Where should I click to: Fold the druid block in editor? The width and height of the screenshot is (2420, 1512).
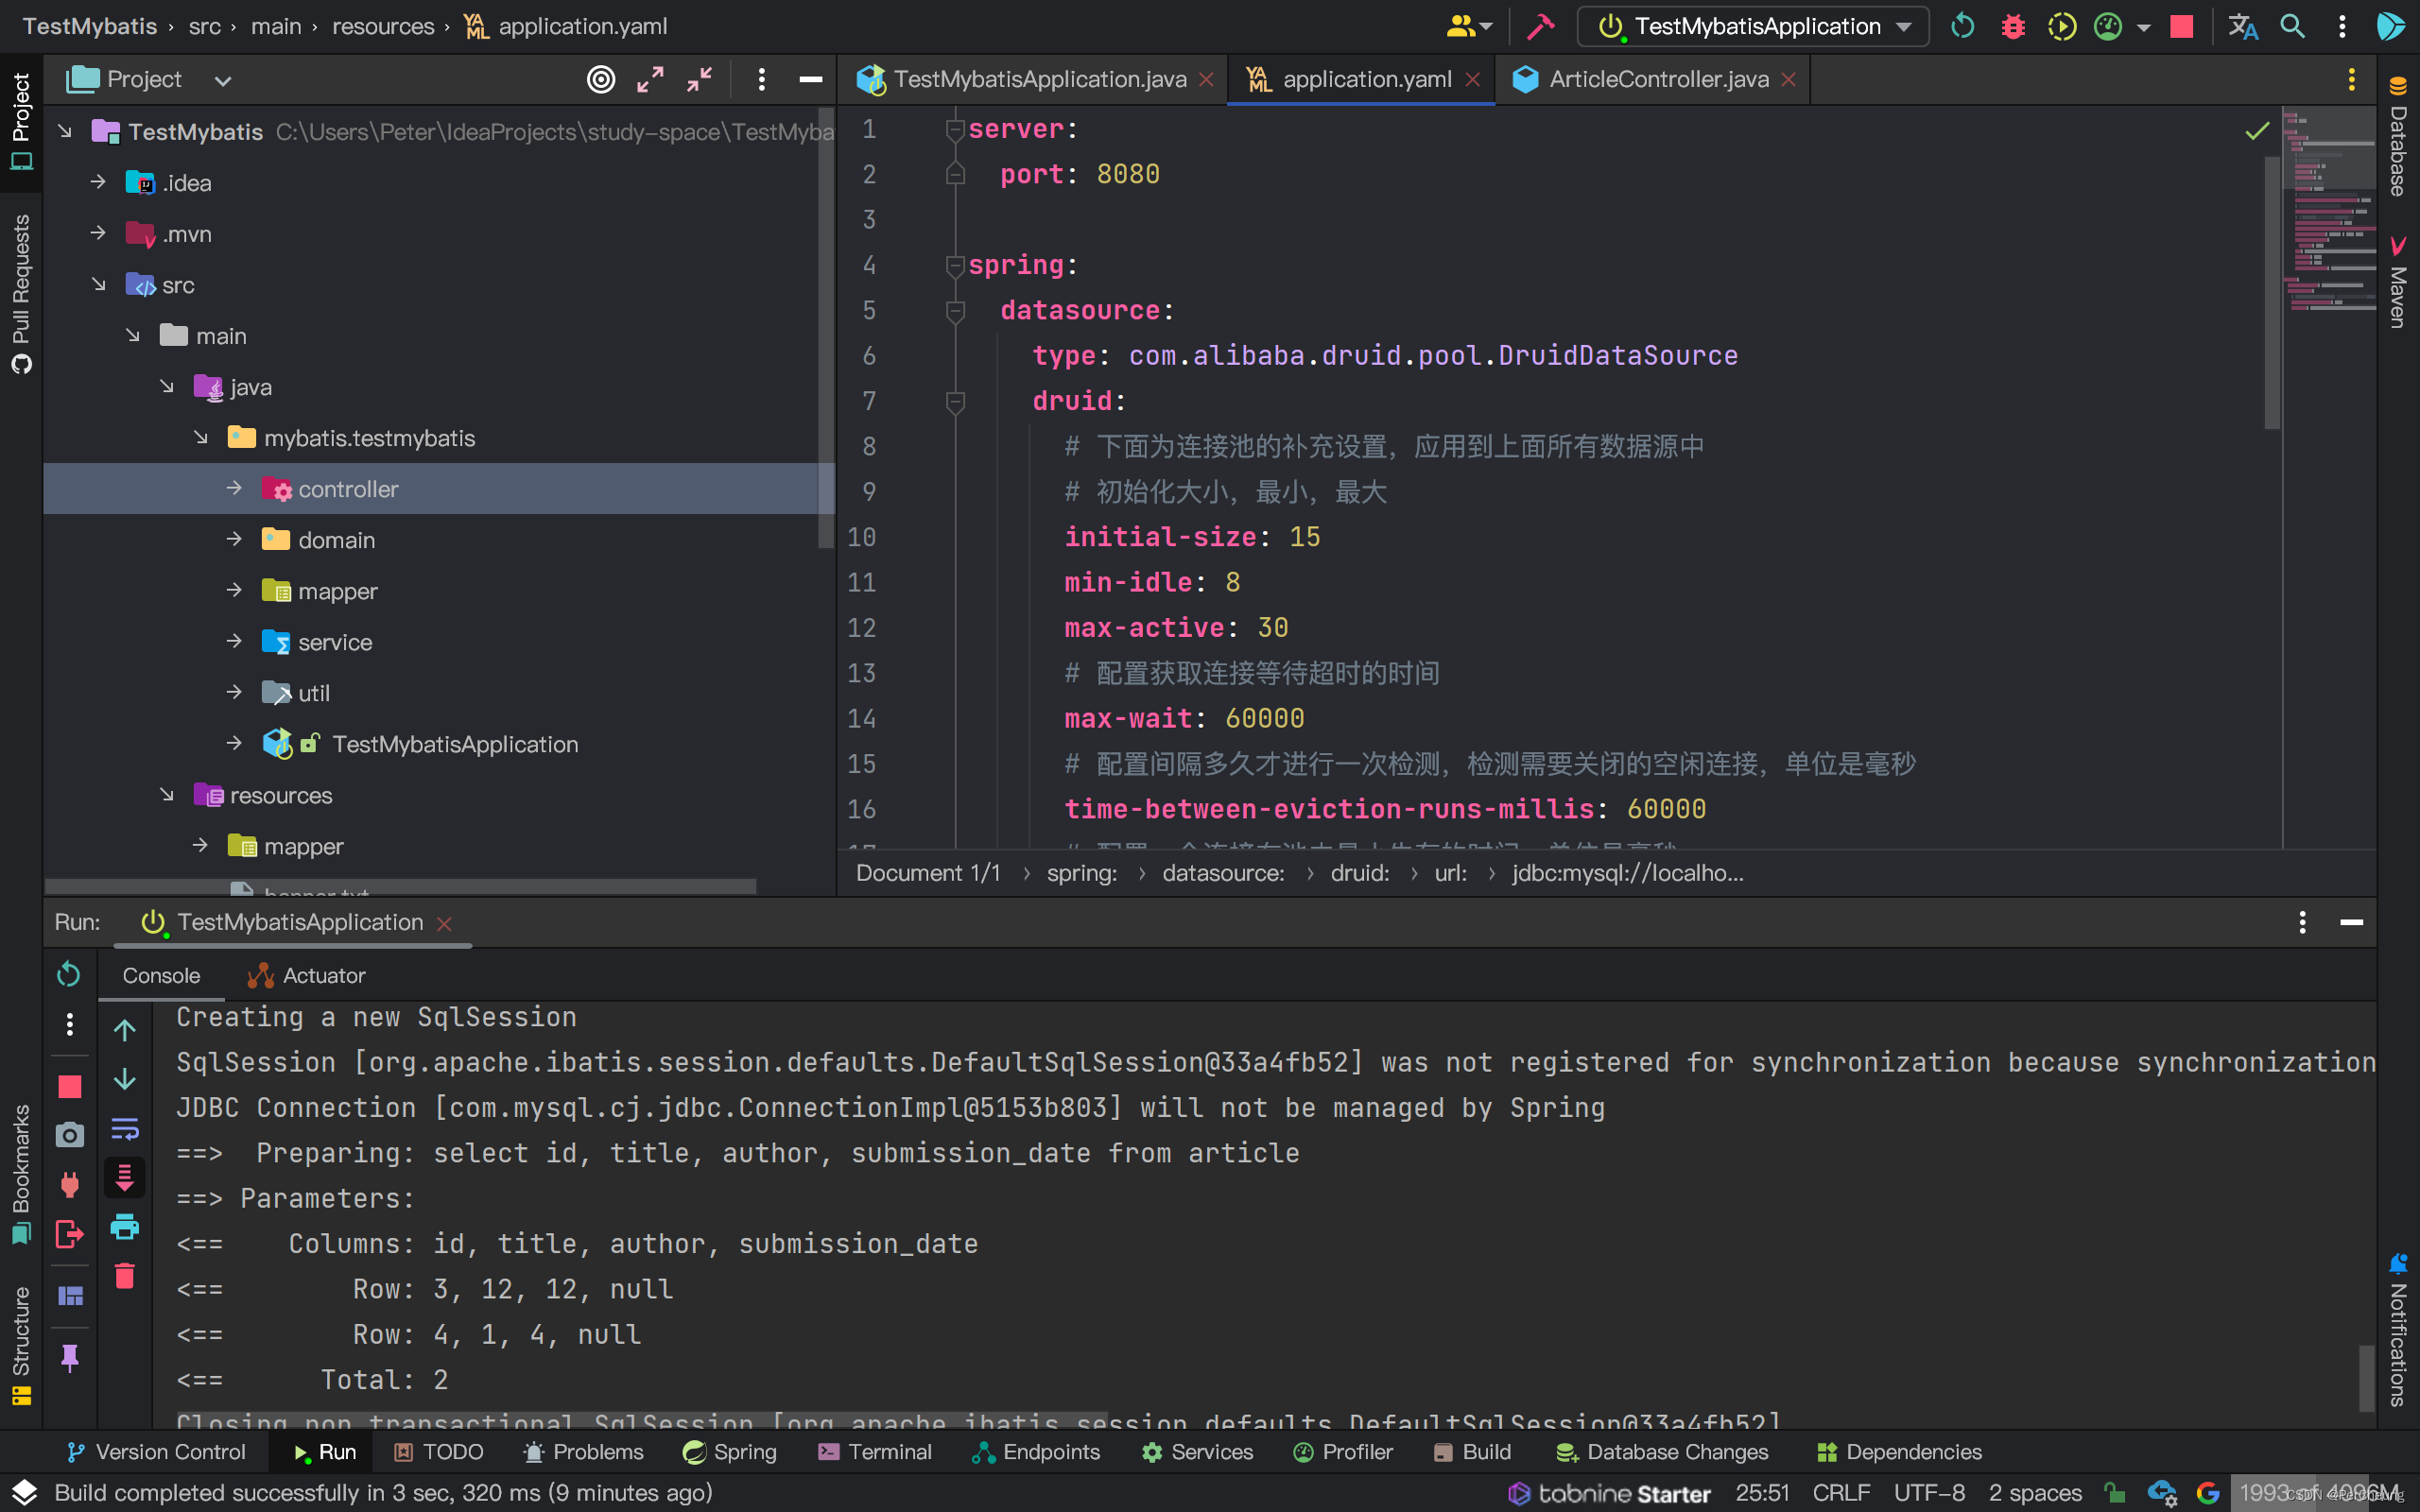coord(955,401)
